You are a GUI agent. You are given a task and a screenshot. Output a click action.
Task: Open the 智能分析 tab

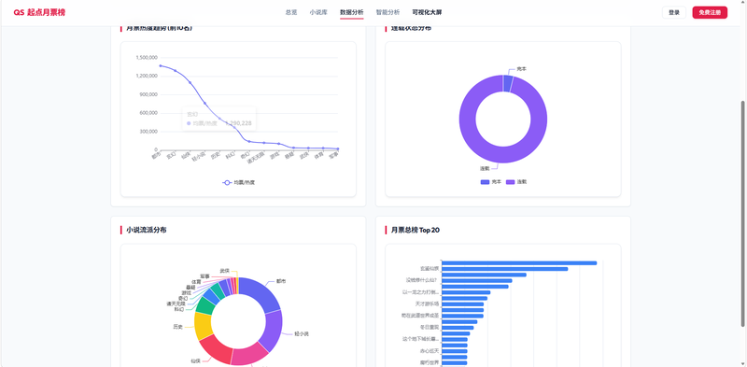pos(388,12)
